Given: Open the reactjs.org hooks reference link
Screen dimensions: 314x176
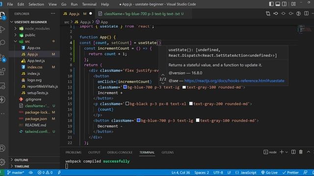Looking at the screenshot, I should click(234, 81).
